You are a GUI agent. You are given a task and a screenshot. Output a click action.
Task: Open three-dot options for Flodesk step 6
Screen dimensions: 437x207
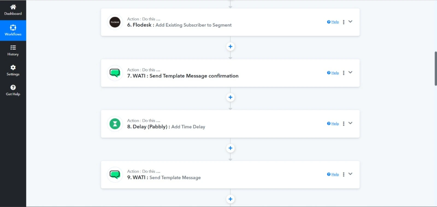click(x=344, y=22)
